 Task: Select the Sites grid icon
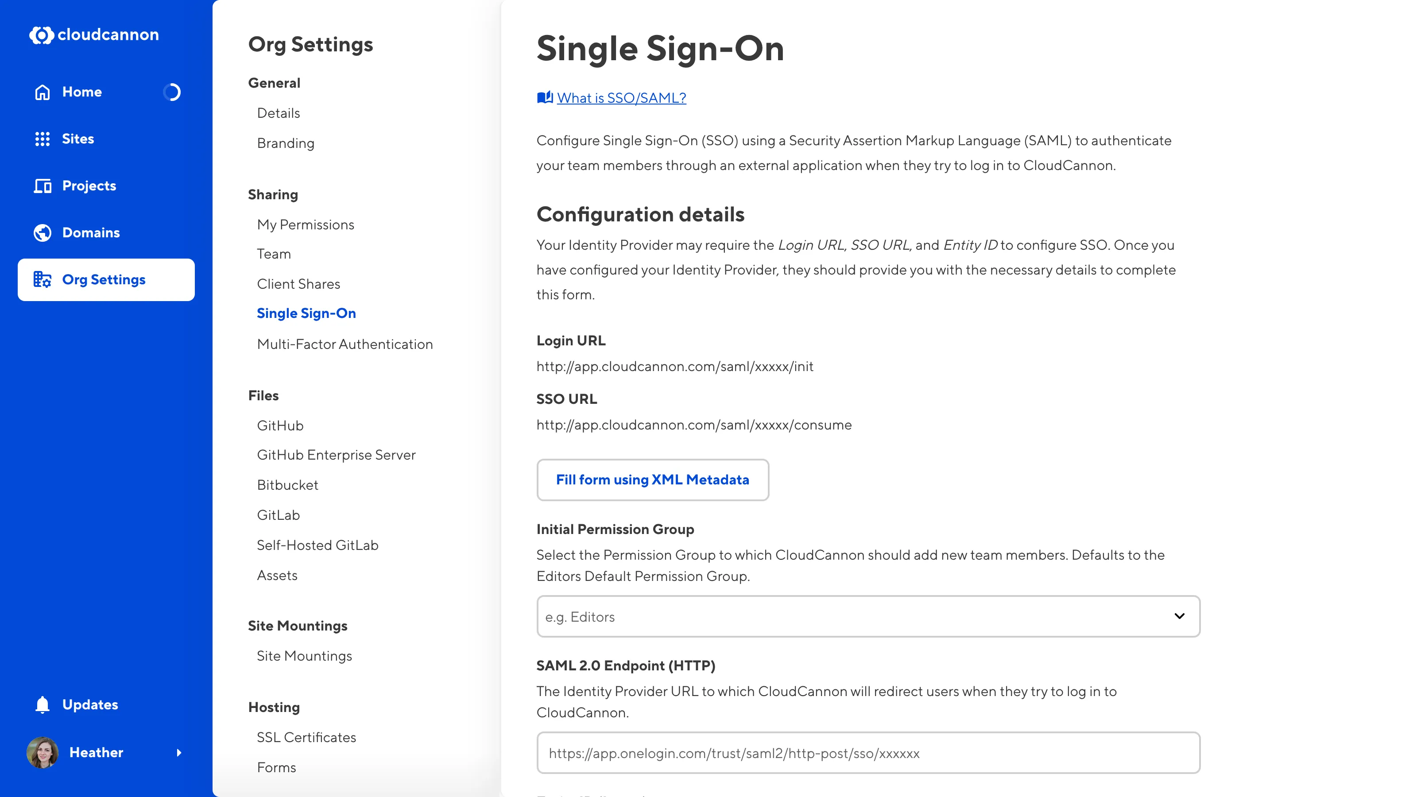(43, 139)
